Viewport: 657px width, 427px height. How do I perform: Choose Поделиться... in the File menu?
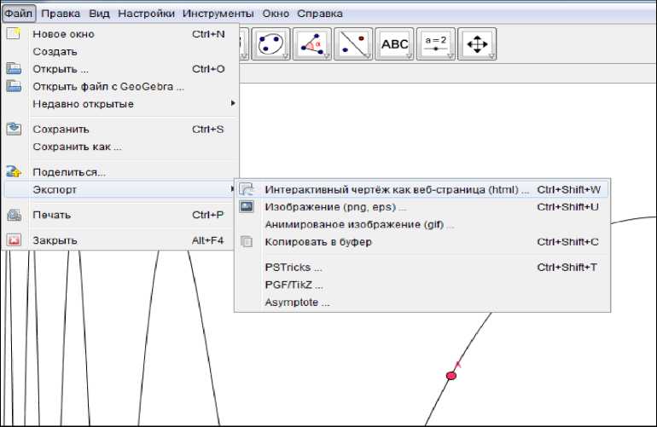(120, 172)
